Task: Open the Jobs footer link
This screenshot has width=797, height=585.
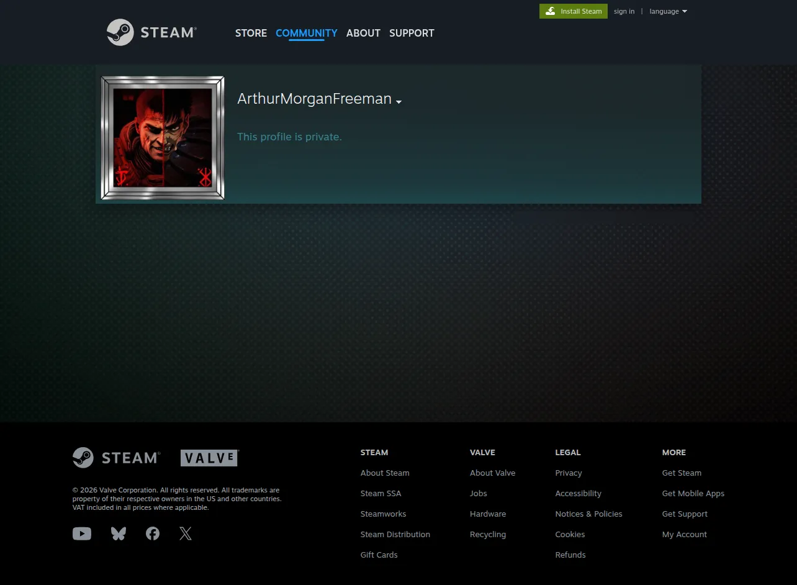Action: click(479, 493)
